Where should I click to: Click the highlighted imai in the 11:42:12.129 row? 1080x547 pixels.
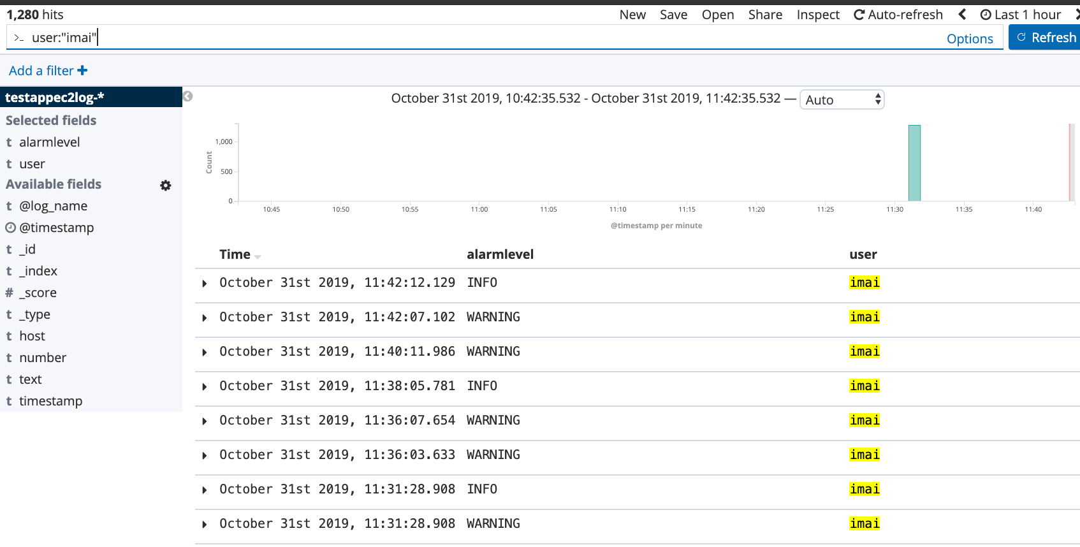(865, 282)
